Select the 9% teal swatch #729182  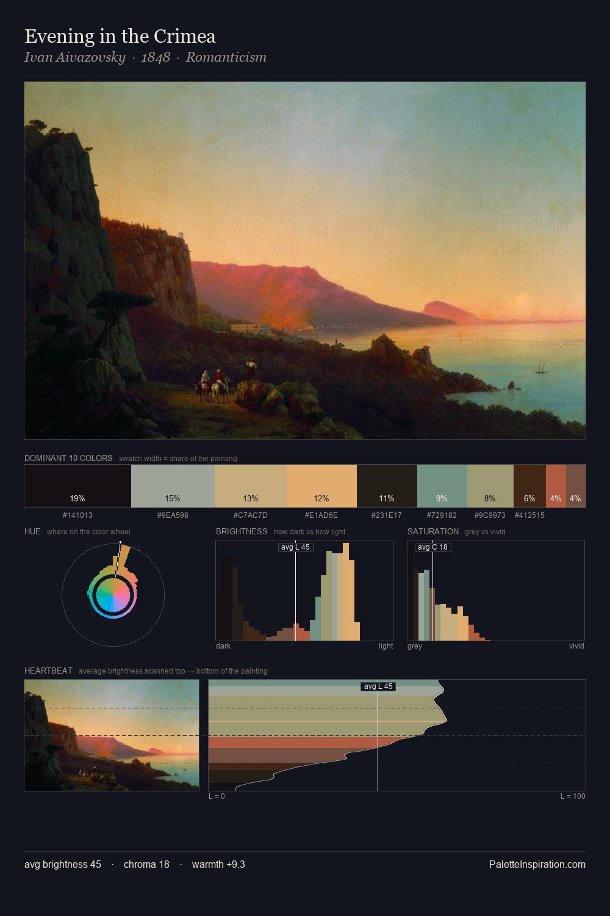click(x=442, y=486)
